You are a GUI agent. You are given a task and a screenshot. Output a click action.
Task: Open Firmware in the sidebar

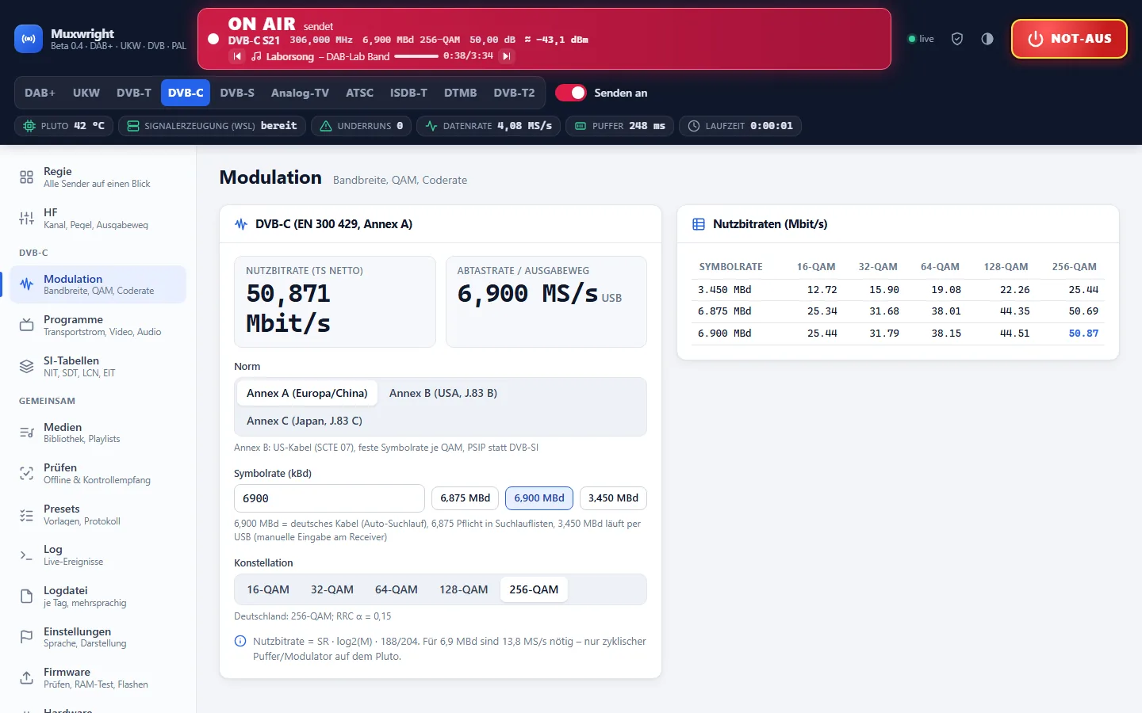coord(98,677)
